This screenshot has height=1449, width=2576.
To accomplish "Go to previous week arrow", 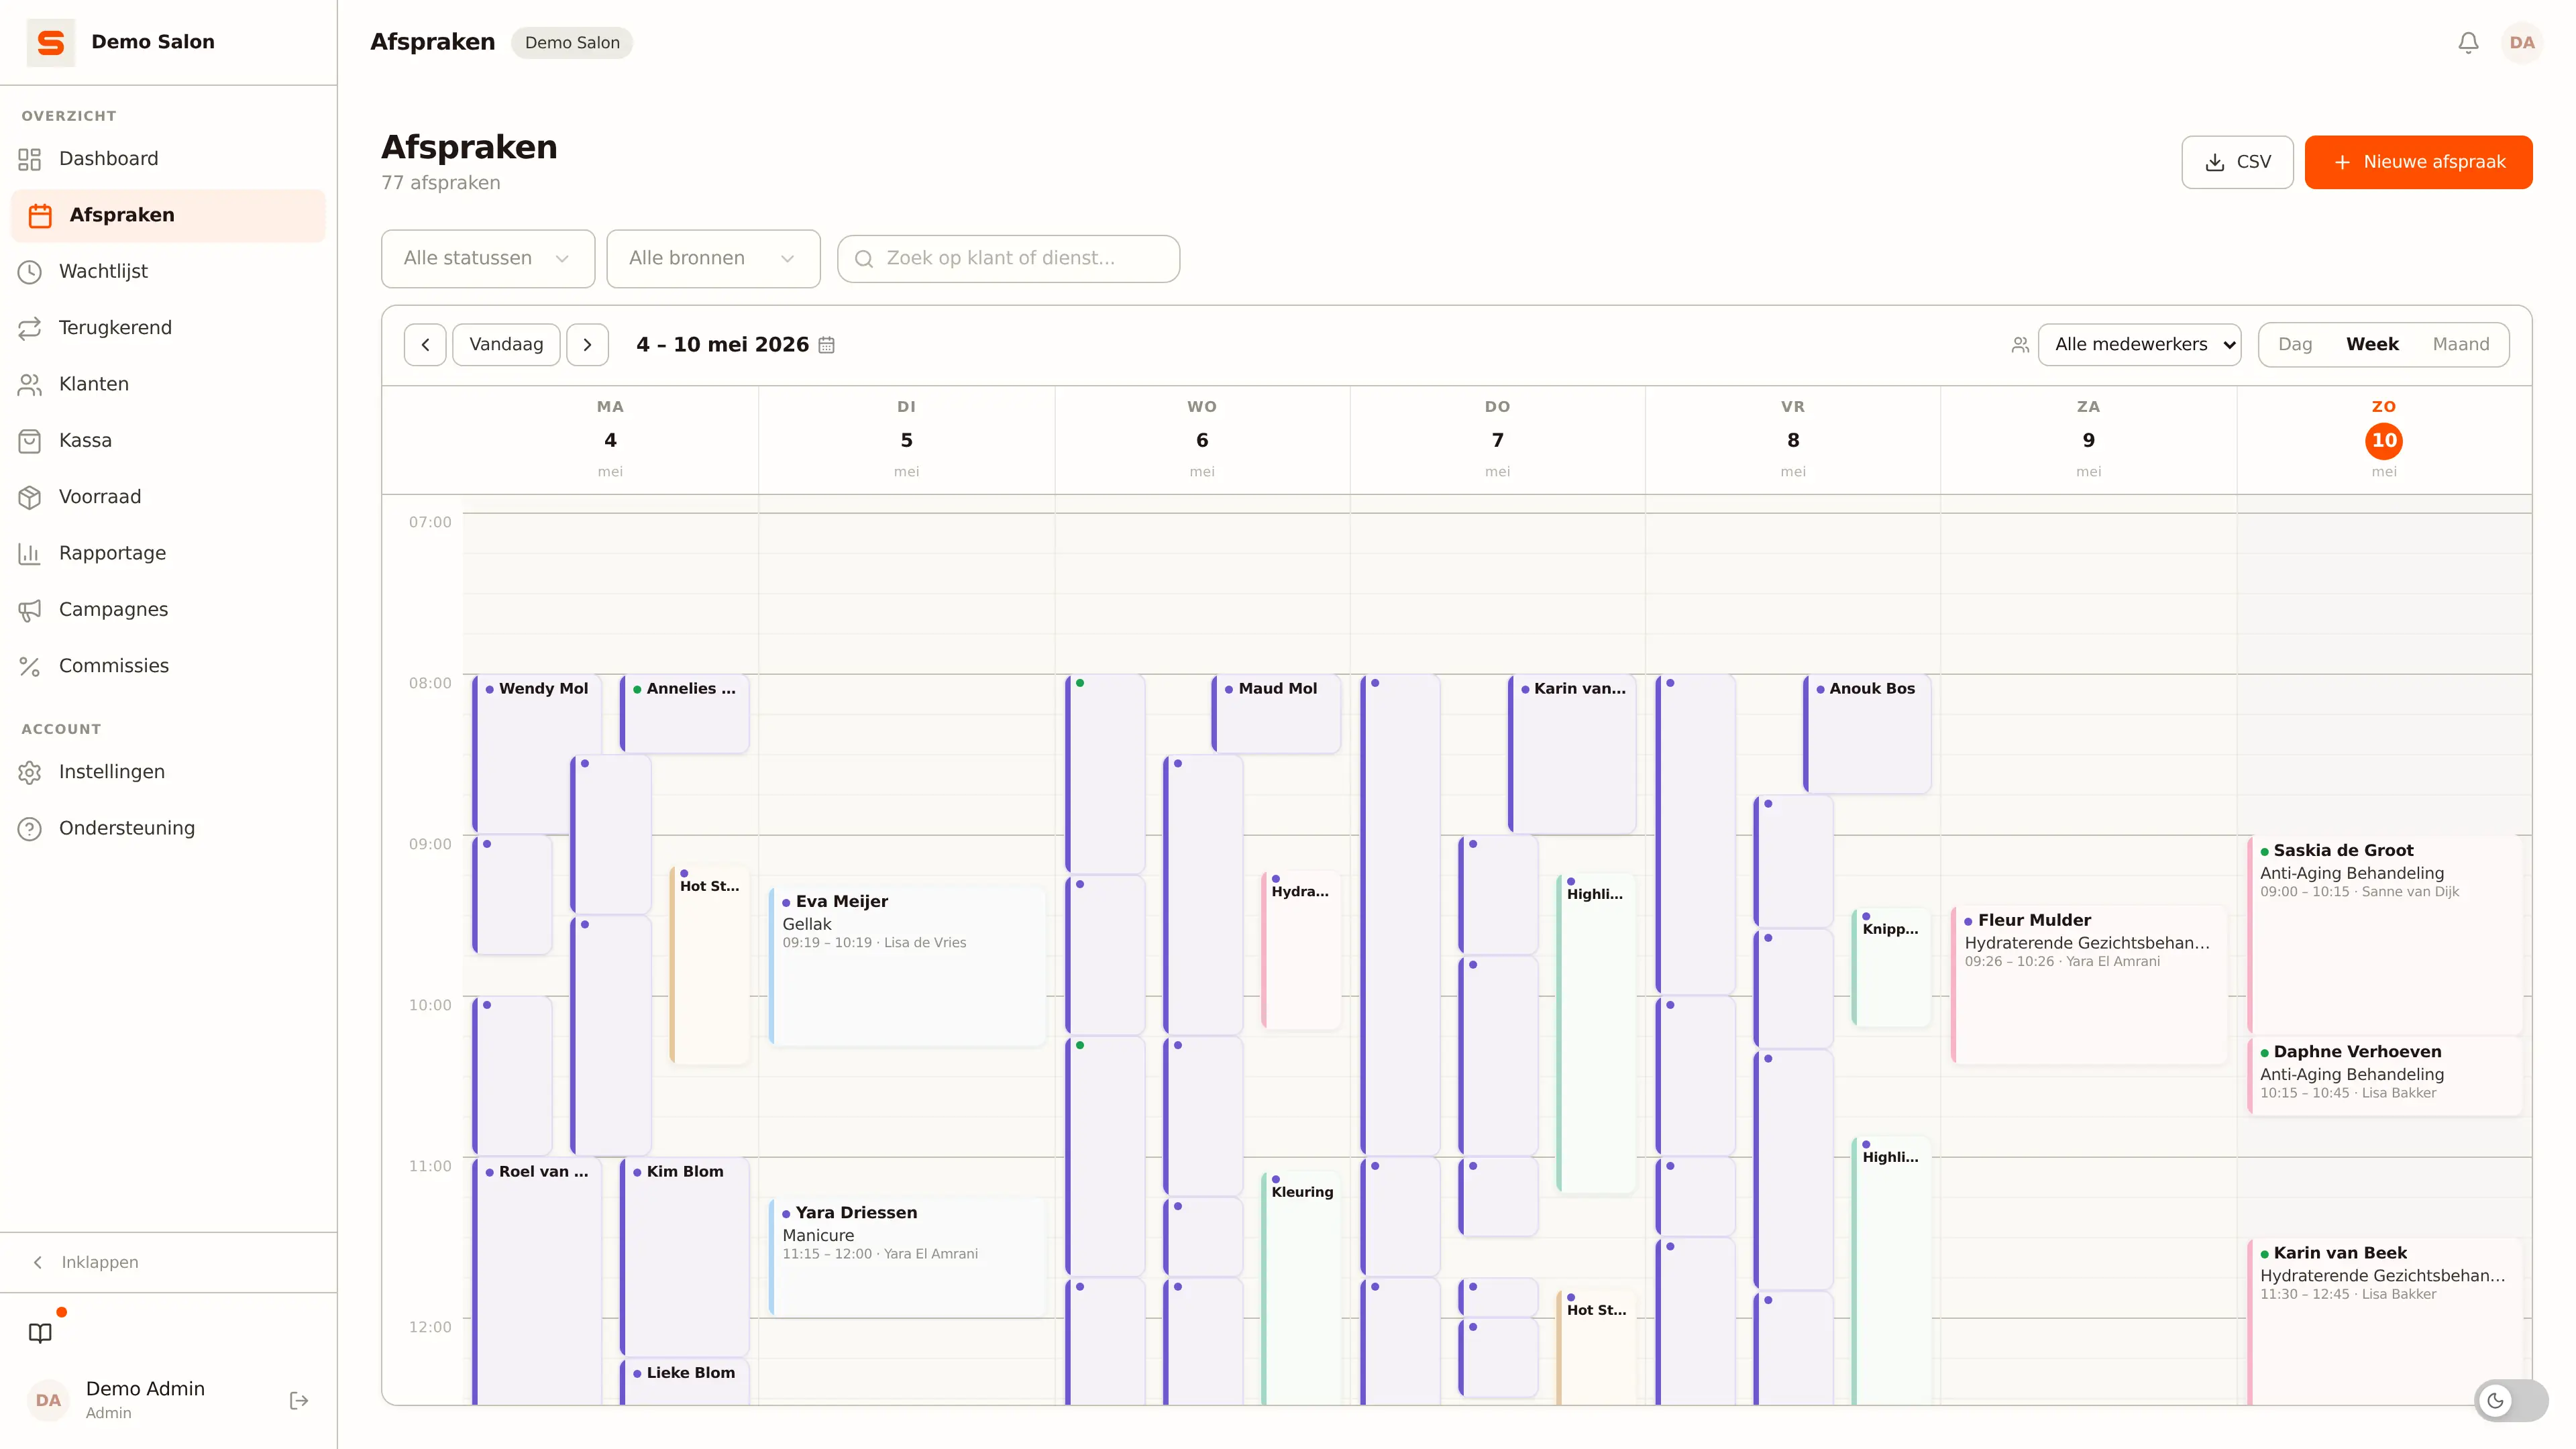I will coord(425,345).
